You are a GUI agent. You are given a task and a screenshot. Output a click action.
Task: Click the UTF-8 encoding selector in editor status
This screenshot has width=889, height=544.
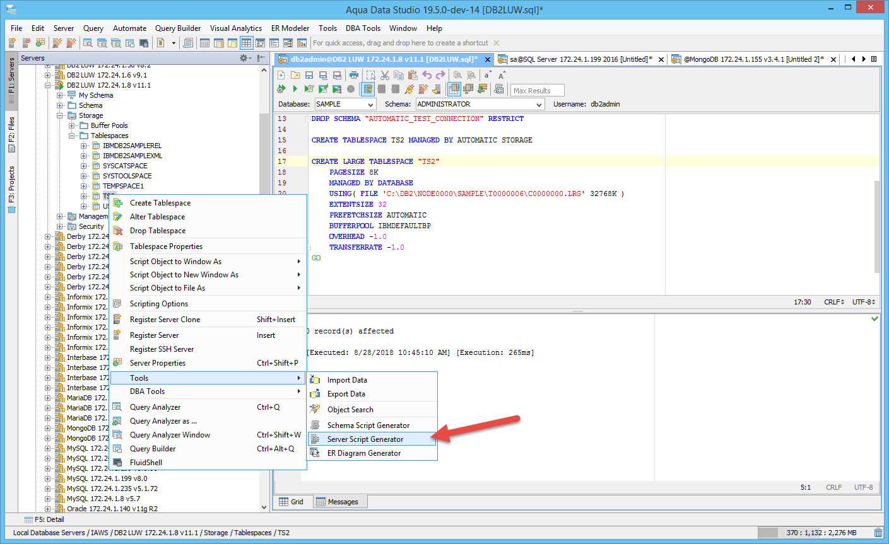[863, 302]
